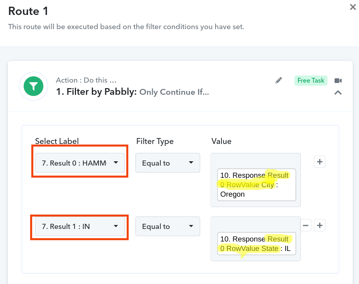The width and height of the screenshot is (359, 284).
Task: Open first row Equal to filter type
Action: (167, 163)
